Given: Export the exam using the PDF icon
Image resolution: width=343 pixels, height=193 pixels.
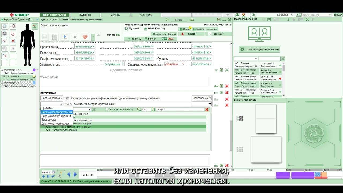Looking at the screenshot, I should (x=75, y=37).
